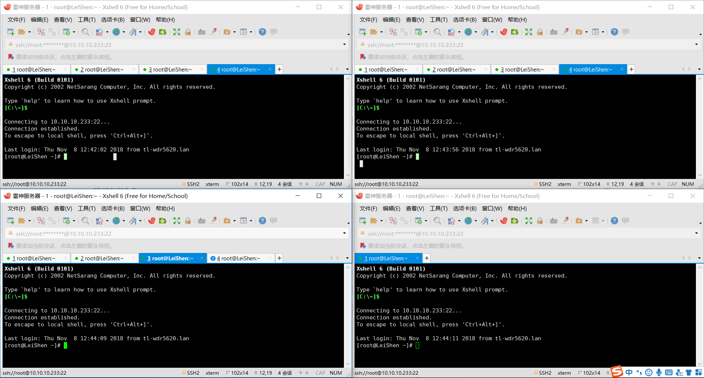Image resolution: width=704 pixels, height=378 pixels.
Task: Click Font 'A' icon in top-left window
Action: 133,32
